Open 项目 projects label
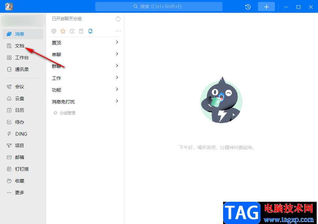 (20, 146)
